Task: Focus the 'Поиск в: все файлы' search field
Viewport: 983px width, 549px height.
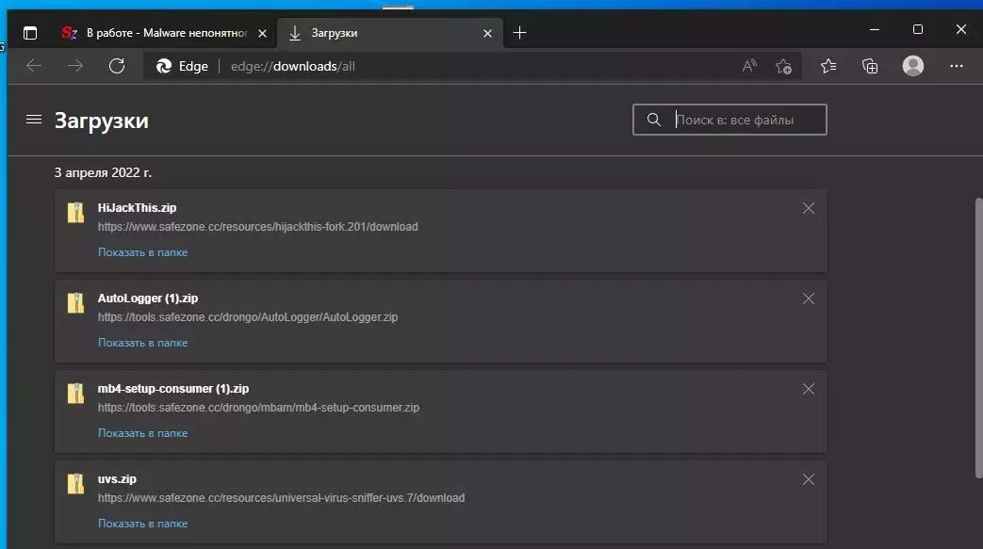Action: point(729,120)
